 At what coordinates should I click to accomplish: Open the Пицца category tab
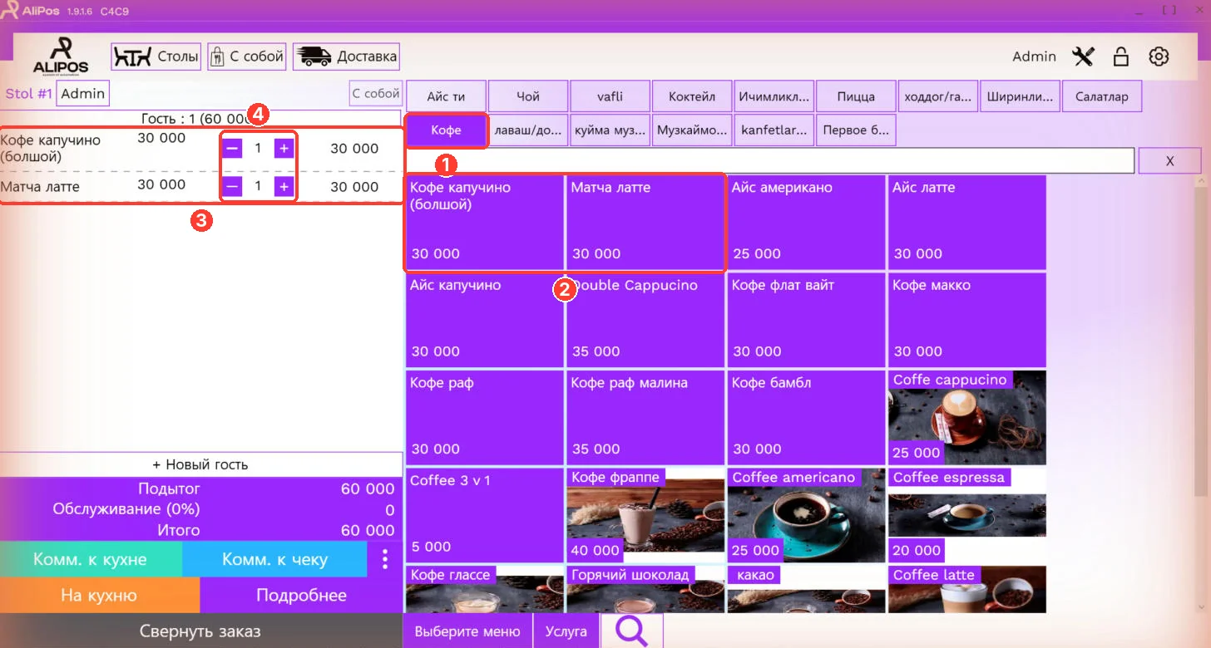(x=856, y=96)
